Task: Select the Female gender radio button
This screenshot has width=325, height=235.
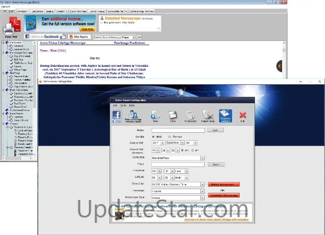Action: click(170, 136)
